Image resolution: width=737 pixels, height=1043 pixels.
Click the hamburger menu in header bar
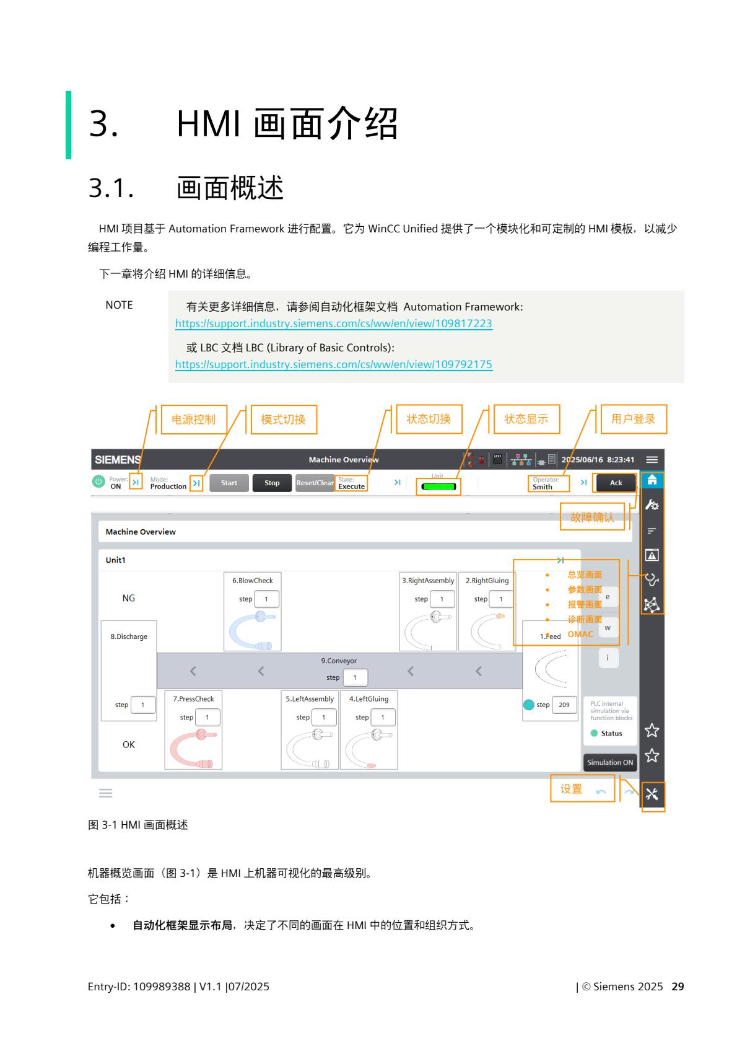[652, 460]
